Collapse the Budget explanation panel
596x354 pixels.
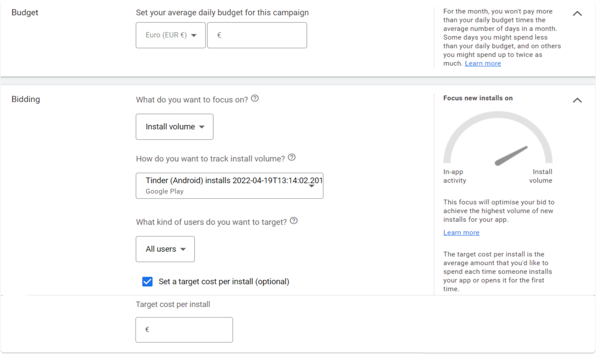pos(577,13)
